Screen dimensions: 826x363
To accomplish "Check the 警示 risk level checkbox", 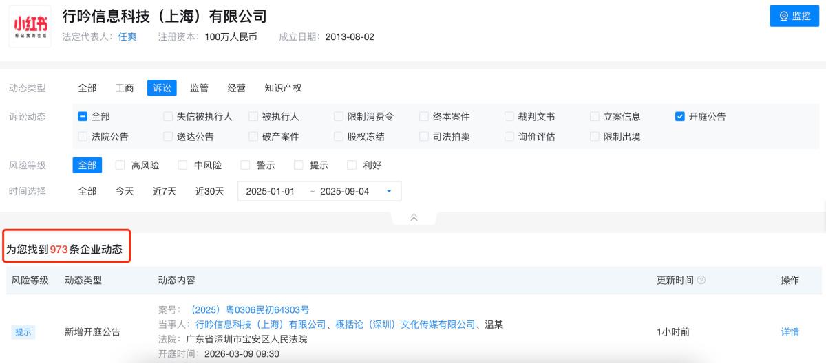I will click(245, 165).
